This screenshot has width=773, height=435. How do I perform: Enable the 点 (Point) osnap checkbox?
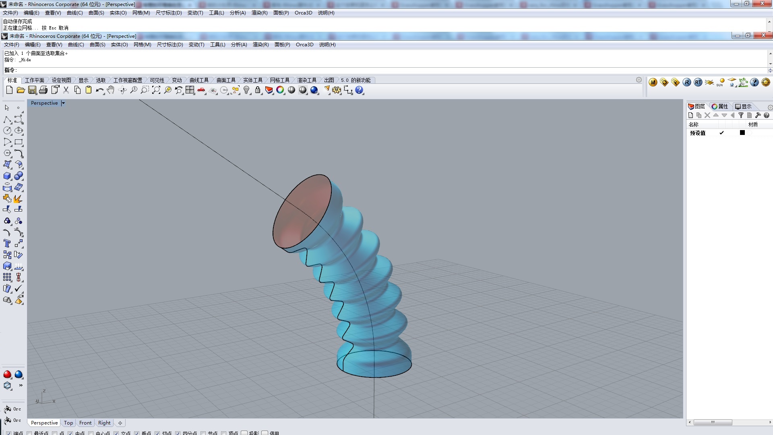pos(54,433)
